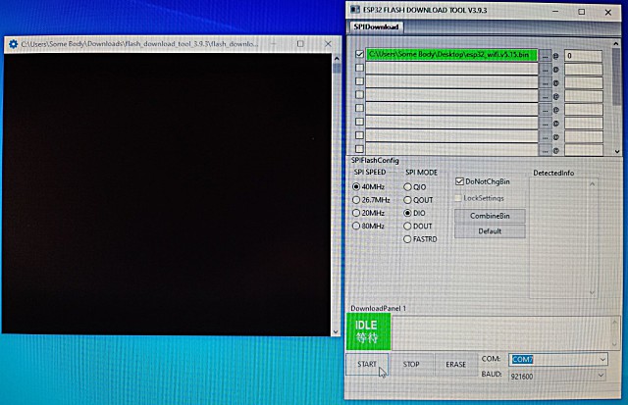Minimize the ESP32 Flash Download Tool window
The height and width of the screenshot is (405, 628).
click(555, 12)
